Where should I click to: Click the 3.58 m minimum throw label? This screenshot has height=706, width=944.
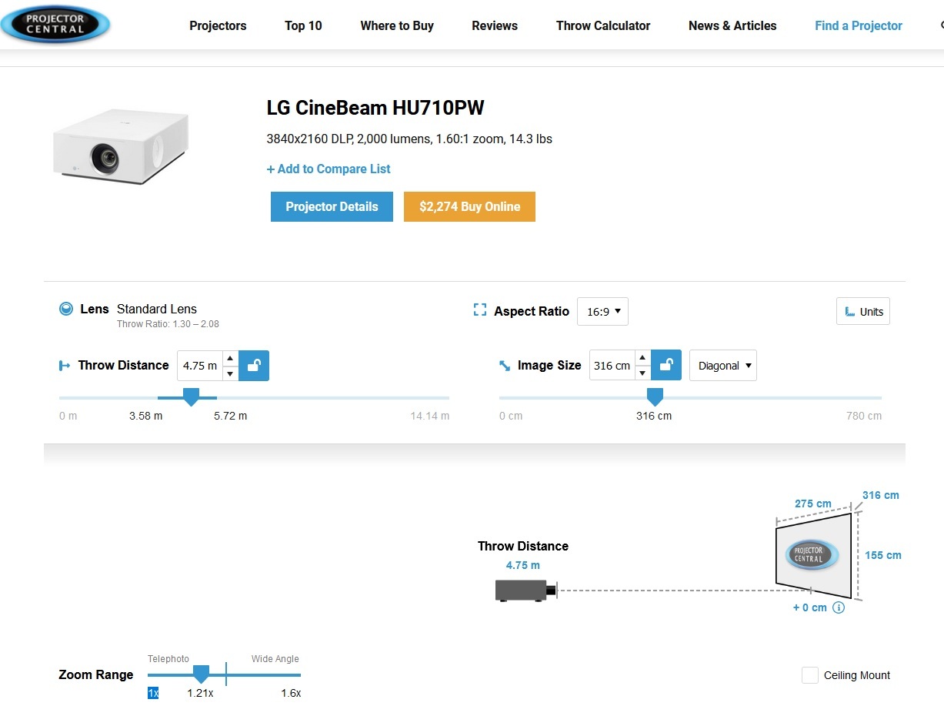146,416
